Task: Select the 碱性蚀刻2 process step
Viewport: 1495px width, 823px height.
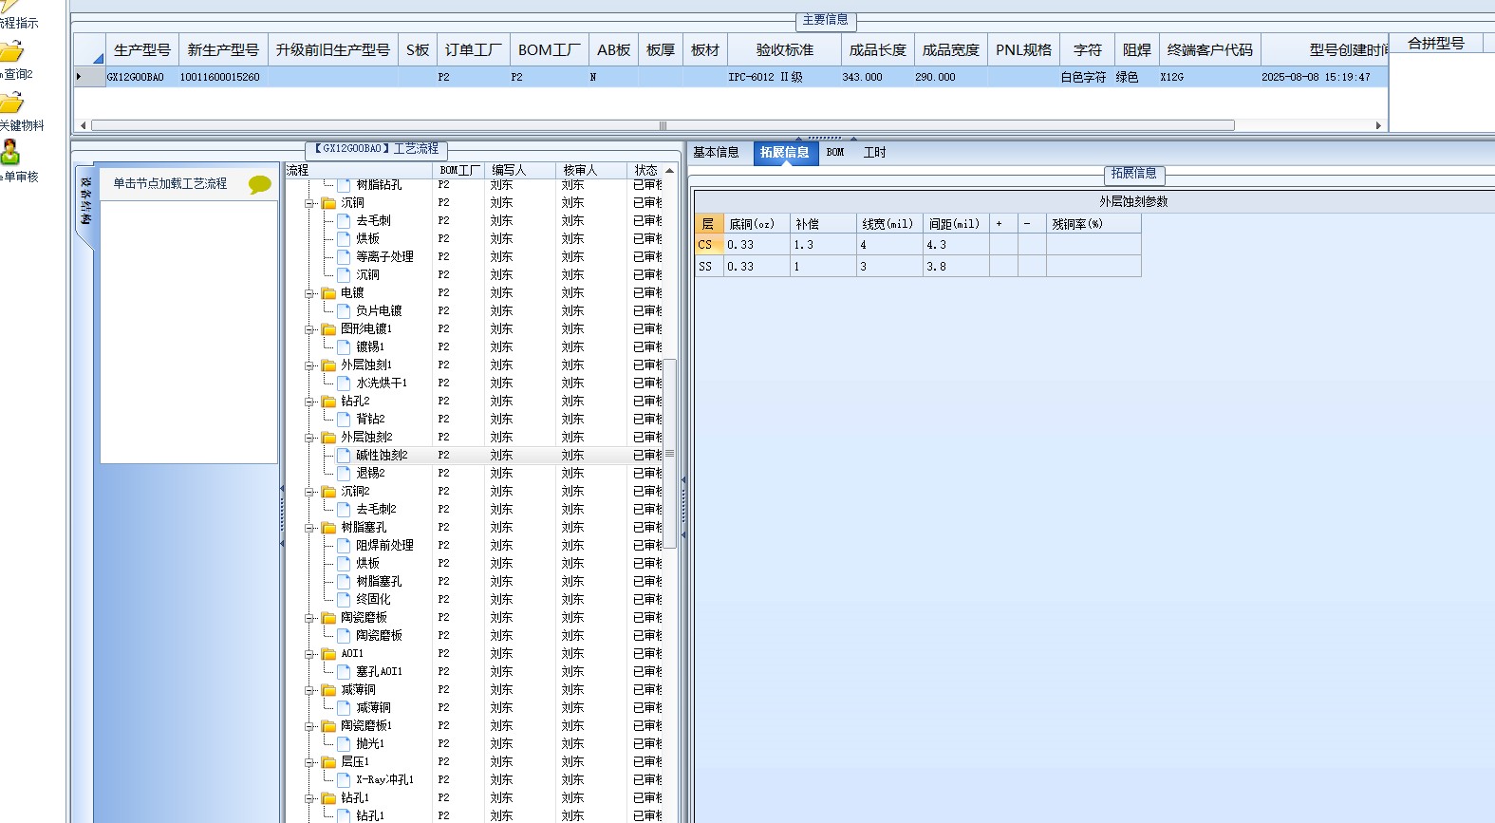Action: (x=382, y=456)
